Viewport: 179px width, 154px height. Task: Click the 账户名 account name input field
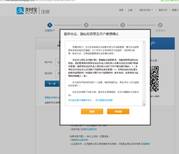coord(58,62)
